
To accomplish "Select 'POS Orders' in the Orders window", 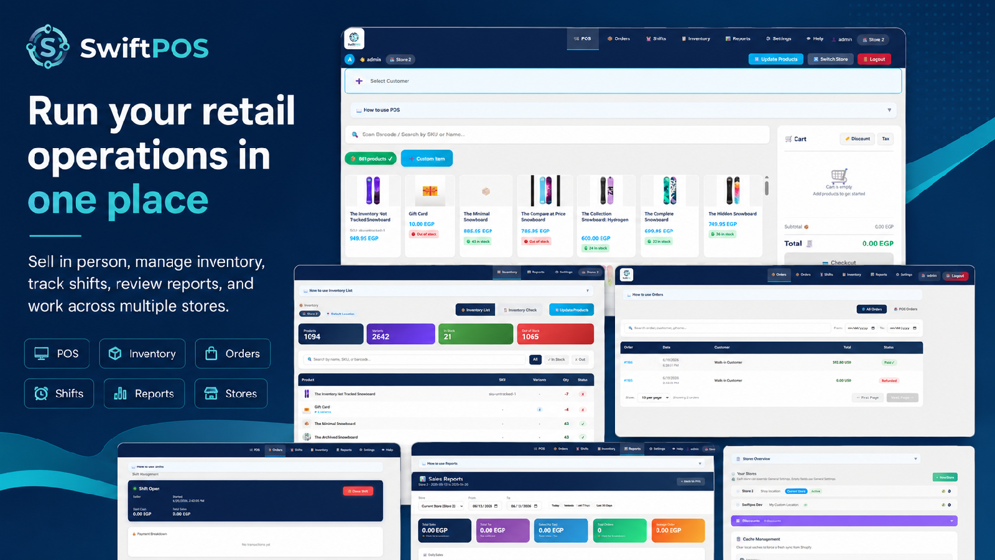I will pos(906,309).
